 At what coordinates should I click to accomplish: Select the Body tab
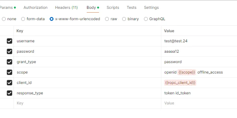(93, 8)
